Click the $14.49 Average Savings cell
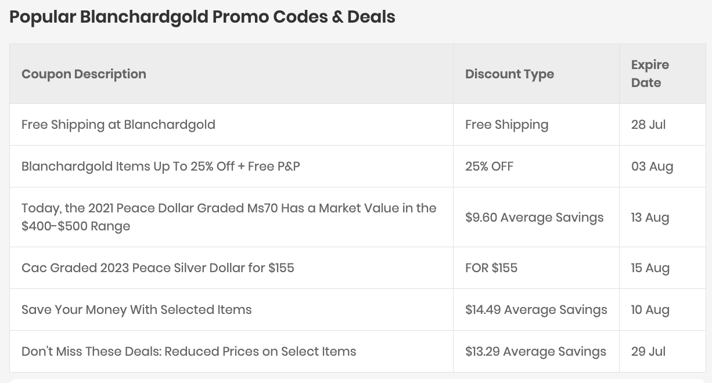This screenshot has height=383, width=712. pos(536,310)
